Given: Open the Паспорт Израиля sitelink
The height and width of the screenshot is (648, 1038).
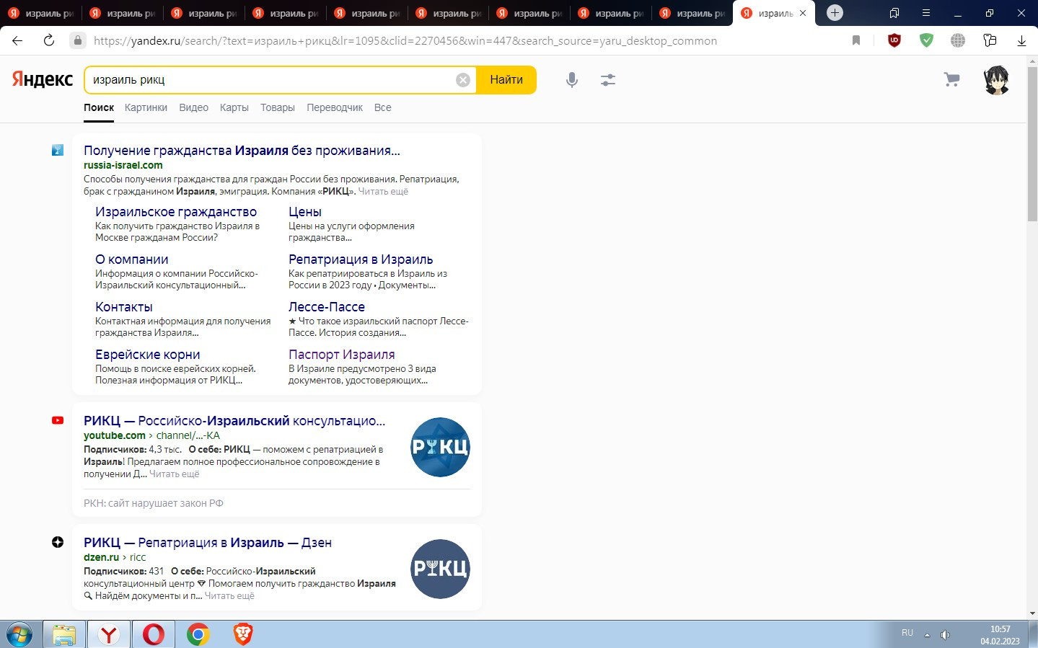Looking at the screenshot, I should click(342, 355).
